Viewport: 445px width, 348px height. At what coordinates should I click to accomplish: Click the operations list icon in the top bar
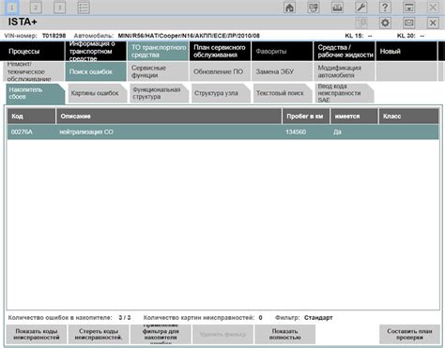[84, 8]
